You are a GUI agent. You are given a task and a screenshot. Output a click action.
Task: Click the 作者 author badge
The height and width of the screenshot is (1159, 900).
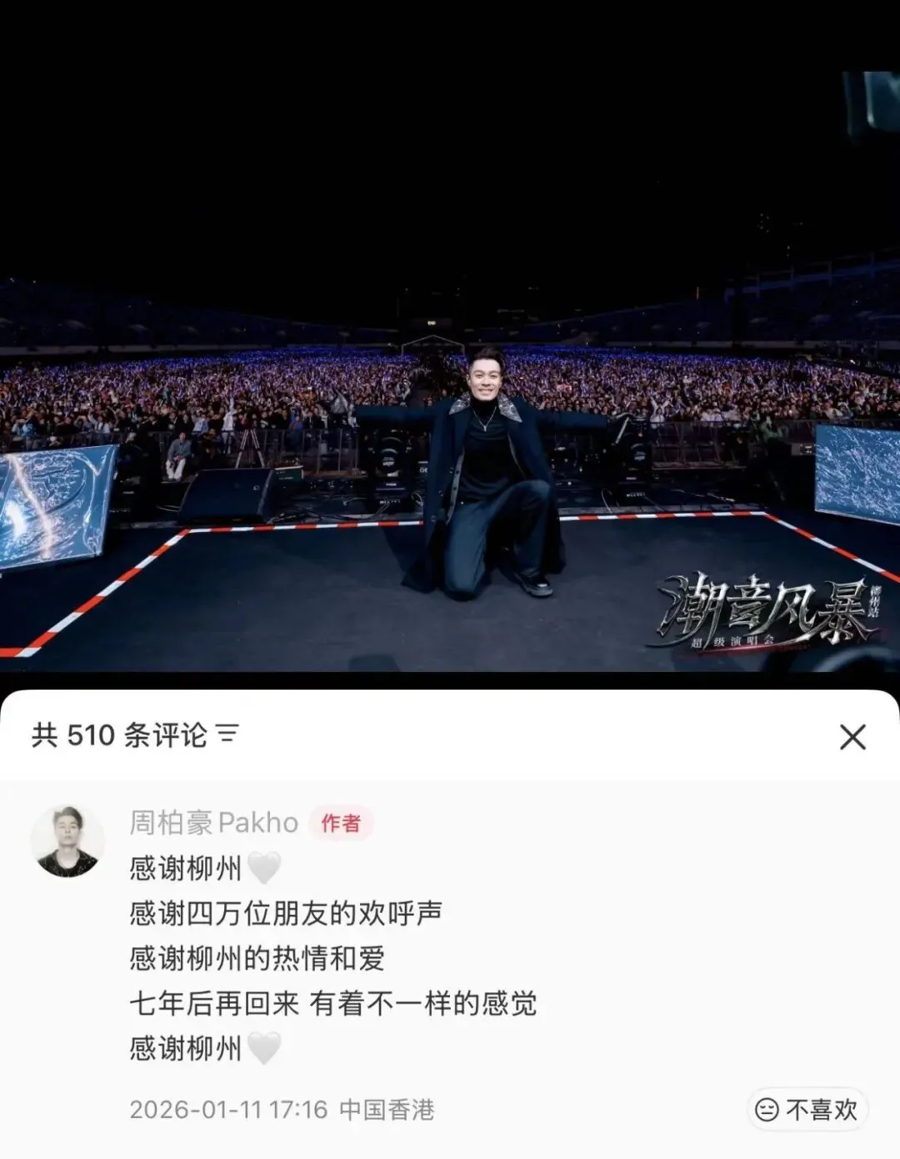pos(341,823)
